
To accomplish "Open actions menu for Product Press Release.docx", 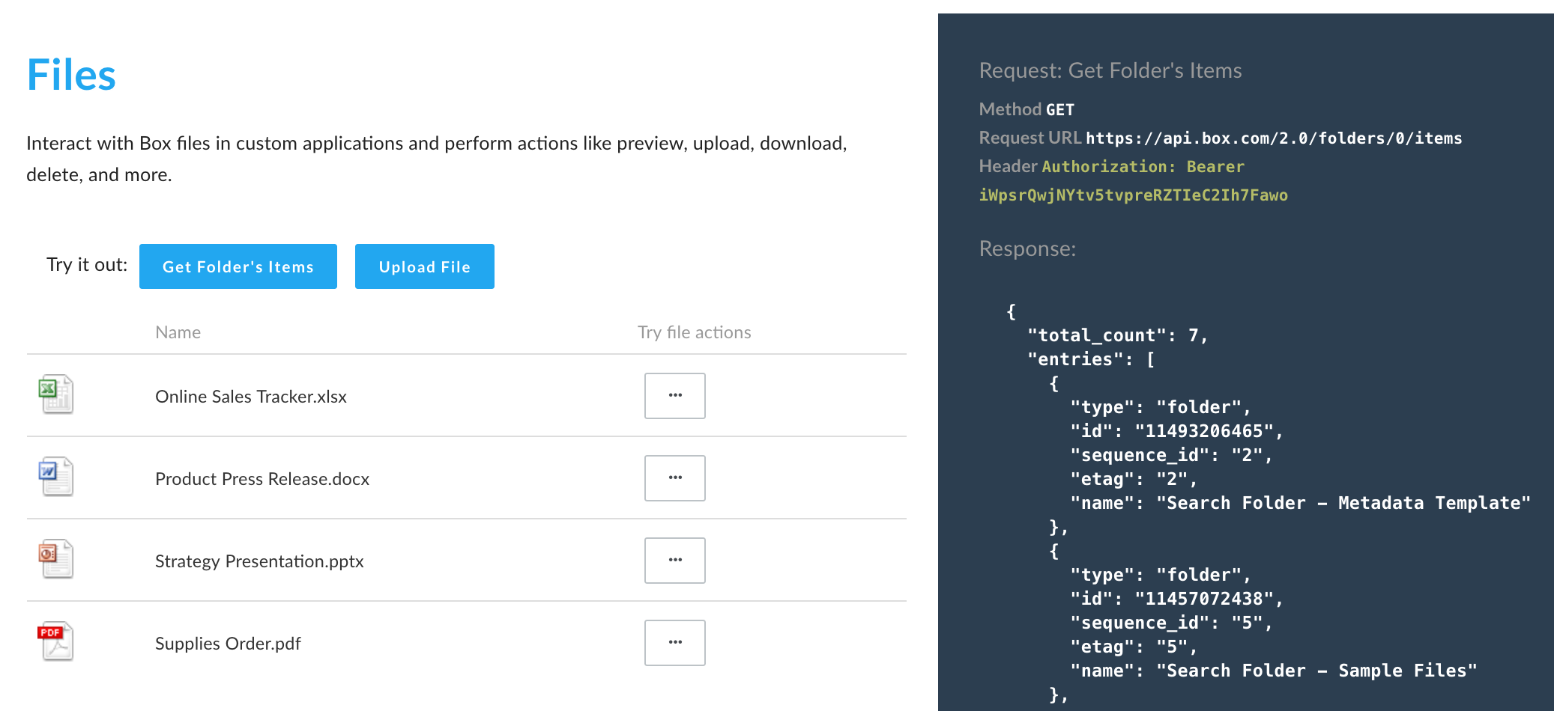I will 675,478.
